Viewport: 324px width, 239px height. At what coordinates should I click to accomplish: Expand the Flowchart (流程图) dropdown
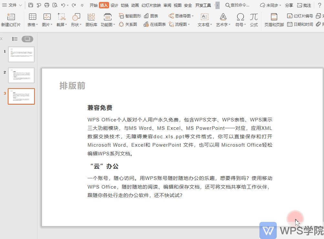click(x=188, y=24)
